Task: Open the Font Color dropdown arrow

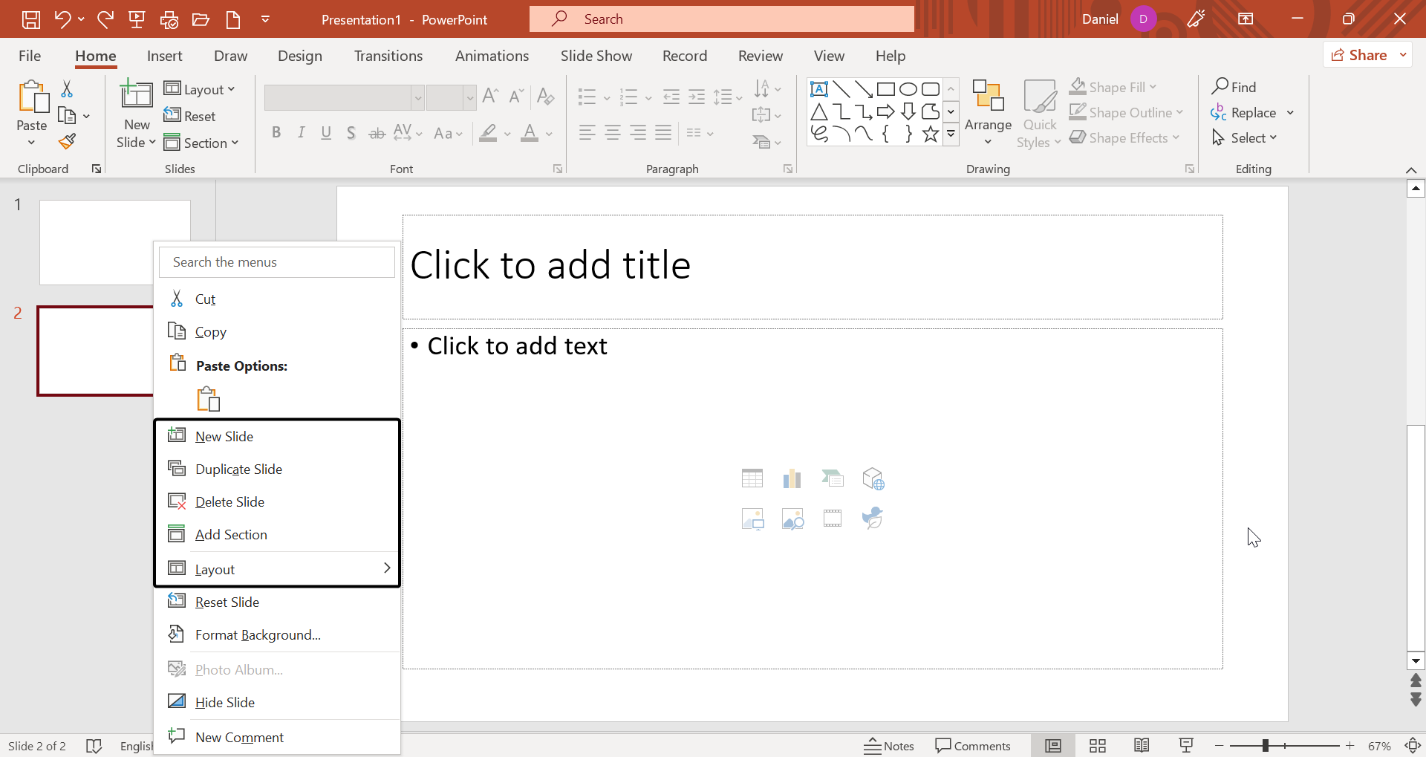Action: tap(547, 134)
